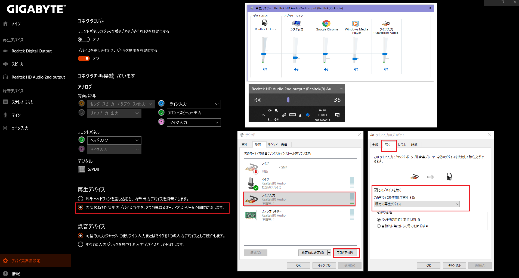
Task: Click キャンセル in the サウンド dialog
Action: click(x=324, y=265)
